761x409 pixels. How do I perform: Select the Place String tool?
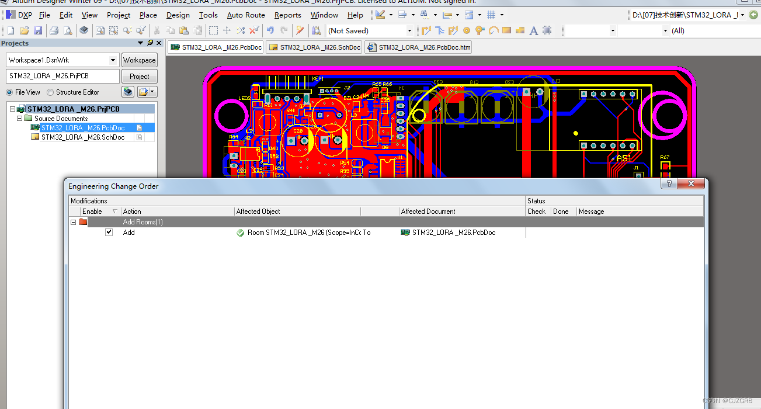[x=533, y=30]
